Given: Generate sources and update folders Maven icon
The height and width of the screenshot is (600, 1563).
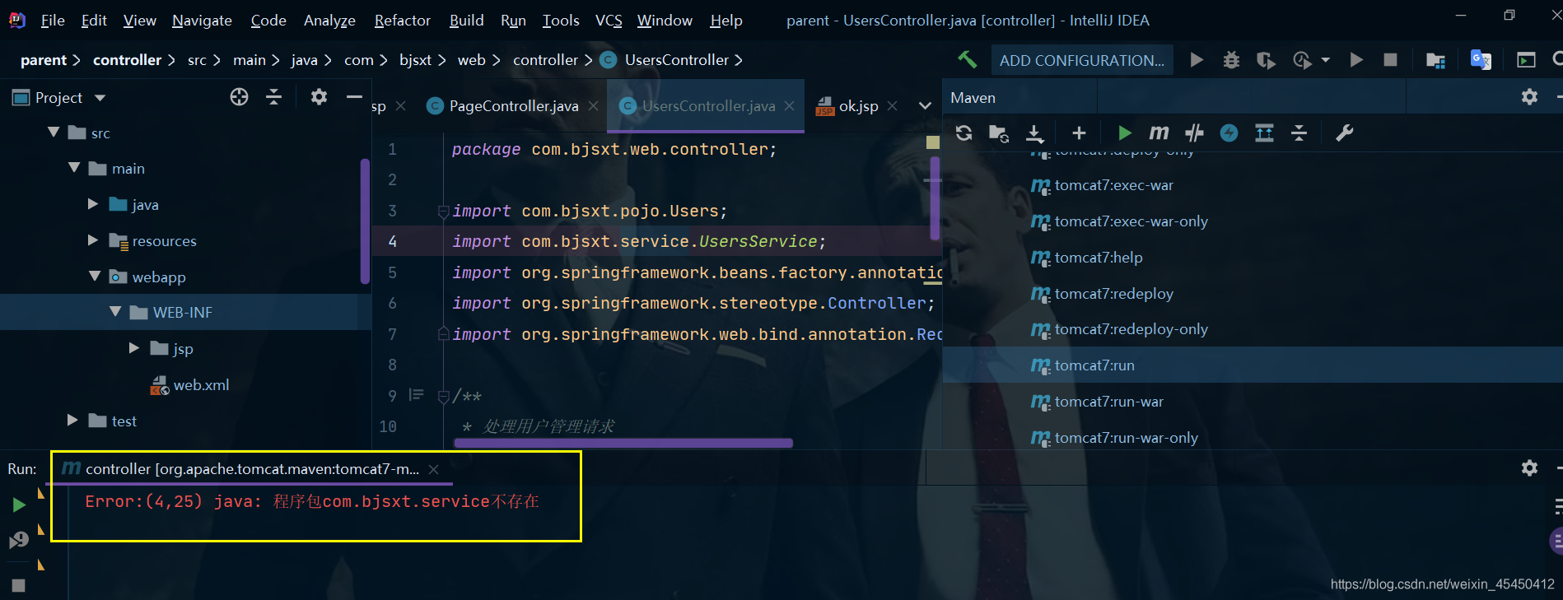Looking at the screenshot, I should pyautogui.click(x=999, y=133).
